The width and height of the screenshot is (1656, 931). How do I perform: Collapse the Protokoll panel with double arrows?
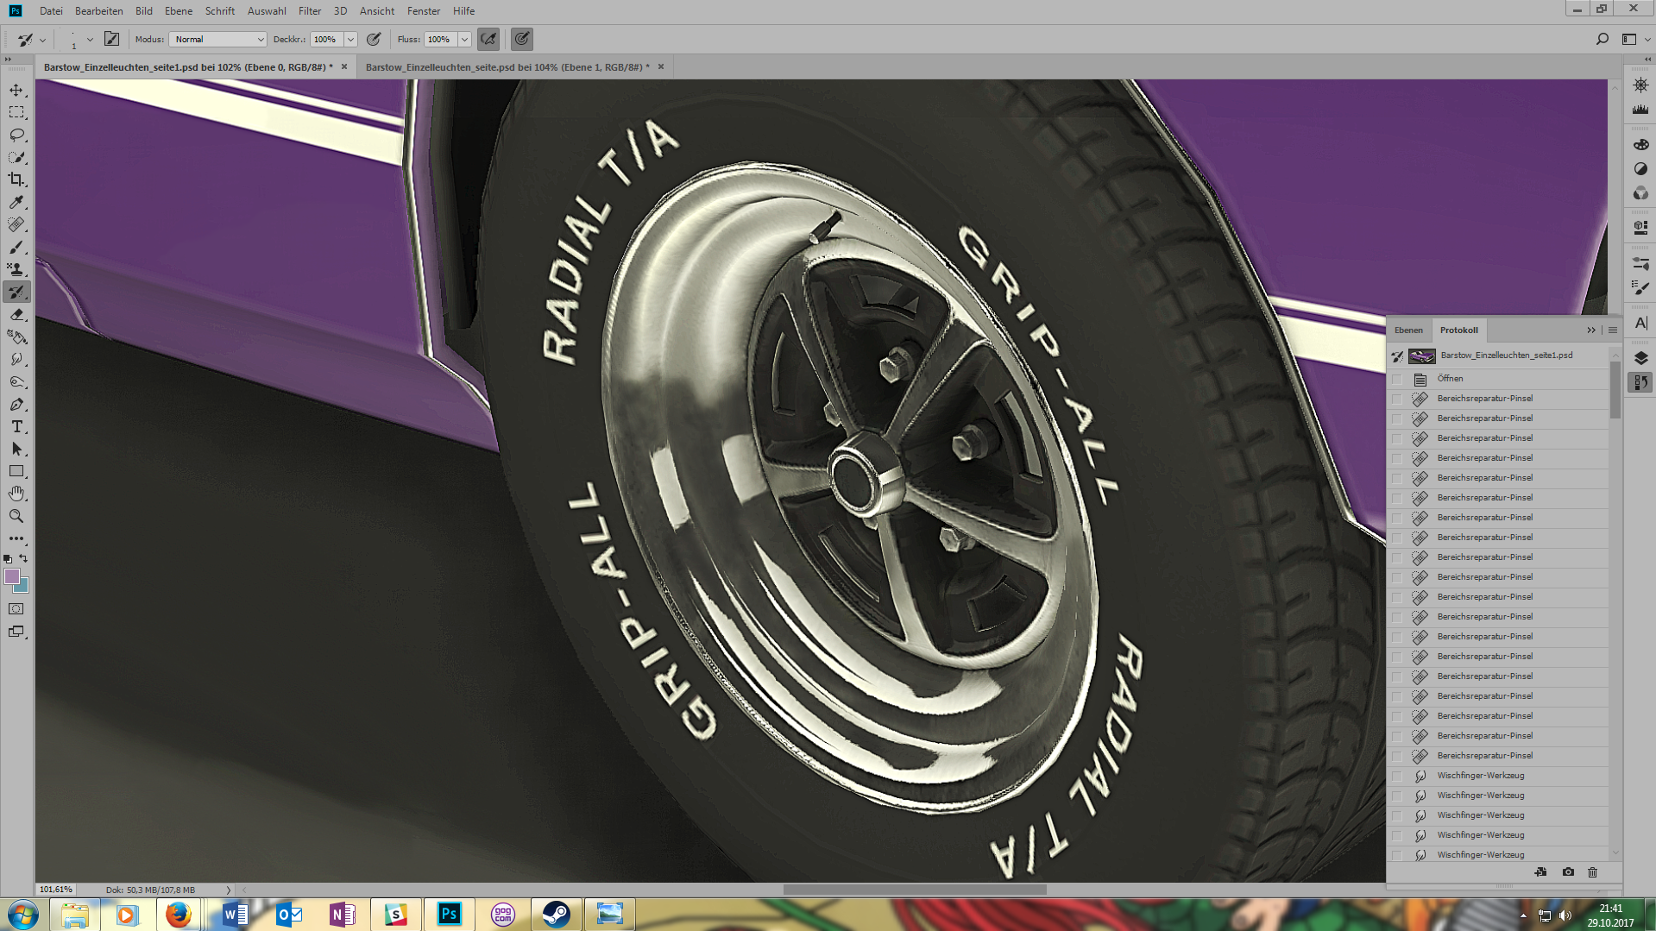tap(1590, 330)
